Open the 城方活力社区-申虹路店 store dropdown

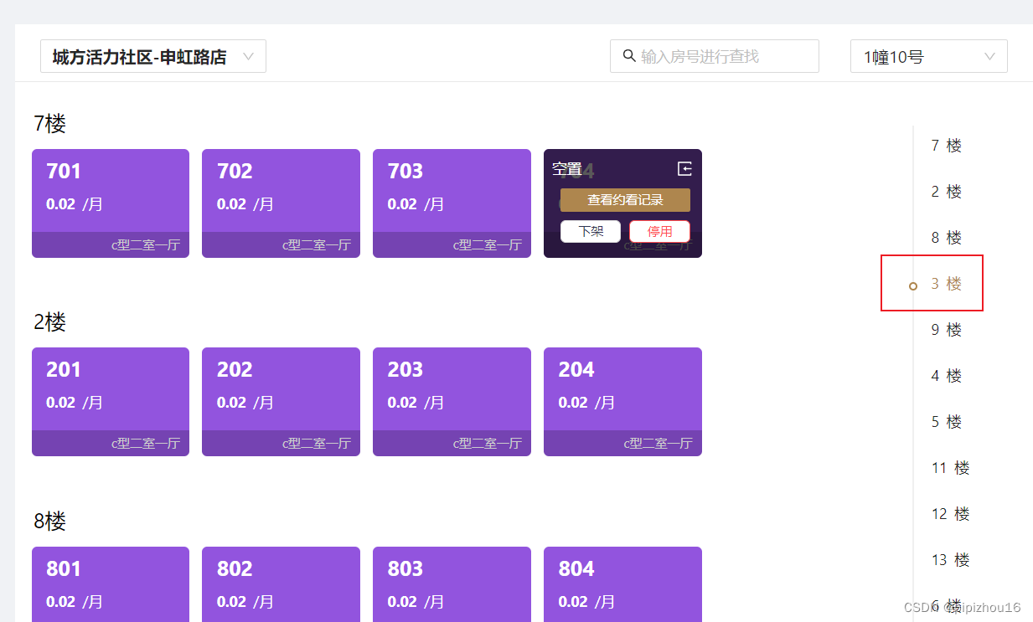point(153,56)
